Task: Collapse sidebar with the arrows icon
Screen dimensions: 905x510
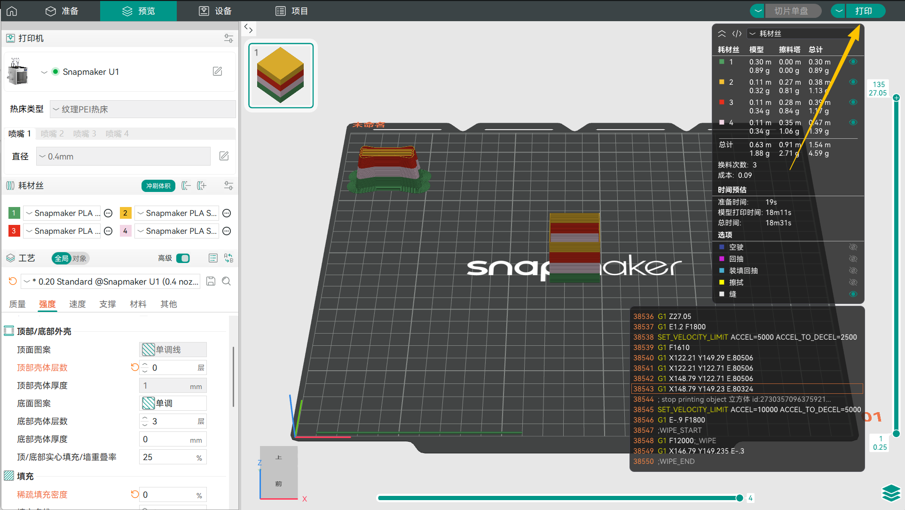Action: coord(248,29)
